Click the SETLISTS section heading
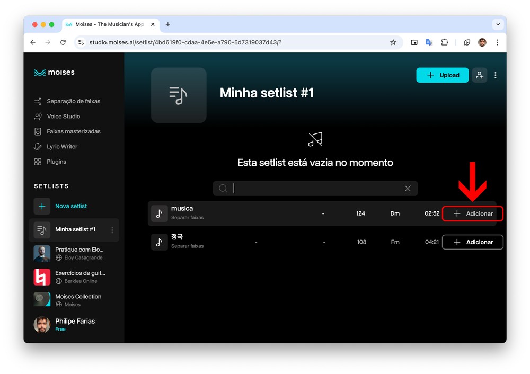The image size is (530, 374). click(x=51, y=186)
